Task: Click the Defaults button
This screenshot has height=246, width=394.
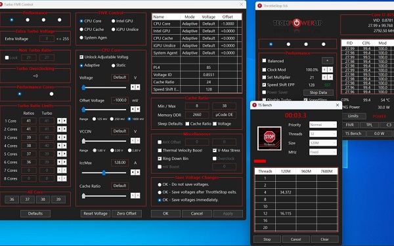Action: coord(35,214)
